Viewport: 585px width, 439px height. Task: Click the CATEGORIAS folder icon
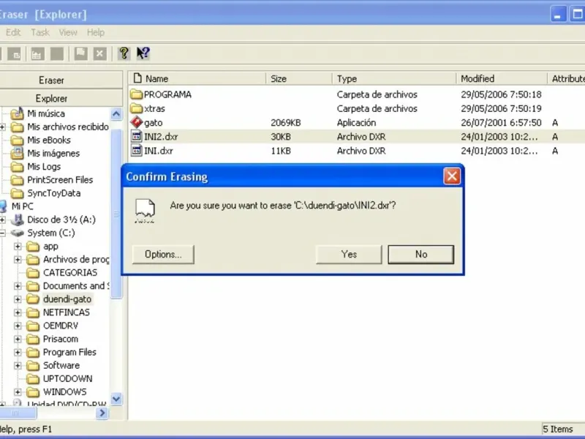[33, 272]
